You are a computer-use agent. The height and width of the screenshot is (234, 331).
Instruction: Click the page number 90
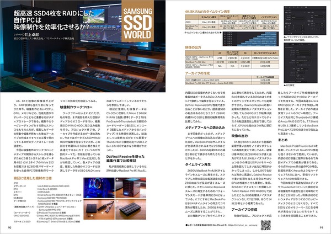click(x=9, y=227)
